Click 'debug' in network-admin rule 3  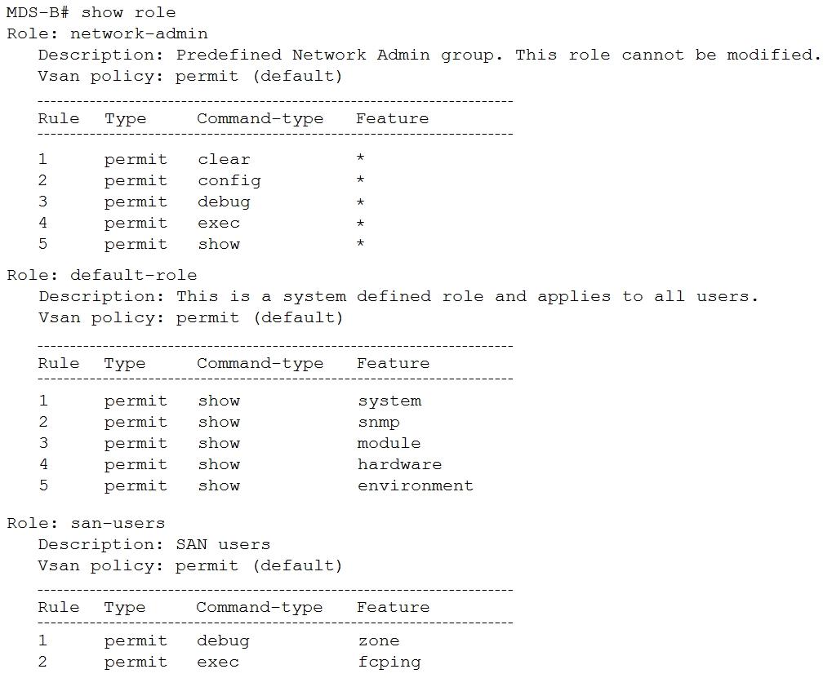pos(224,202)
